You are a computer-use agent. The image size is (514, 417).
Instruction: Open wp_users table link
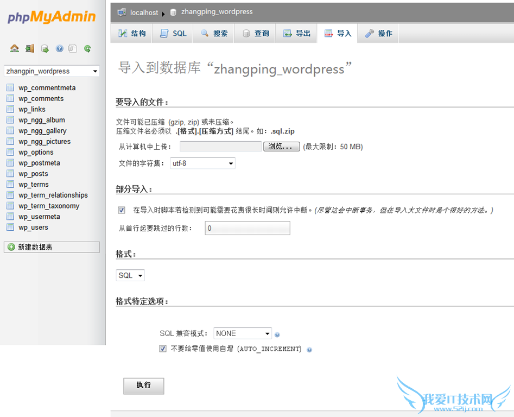coord(33,227)
